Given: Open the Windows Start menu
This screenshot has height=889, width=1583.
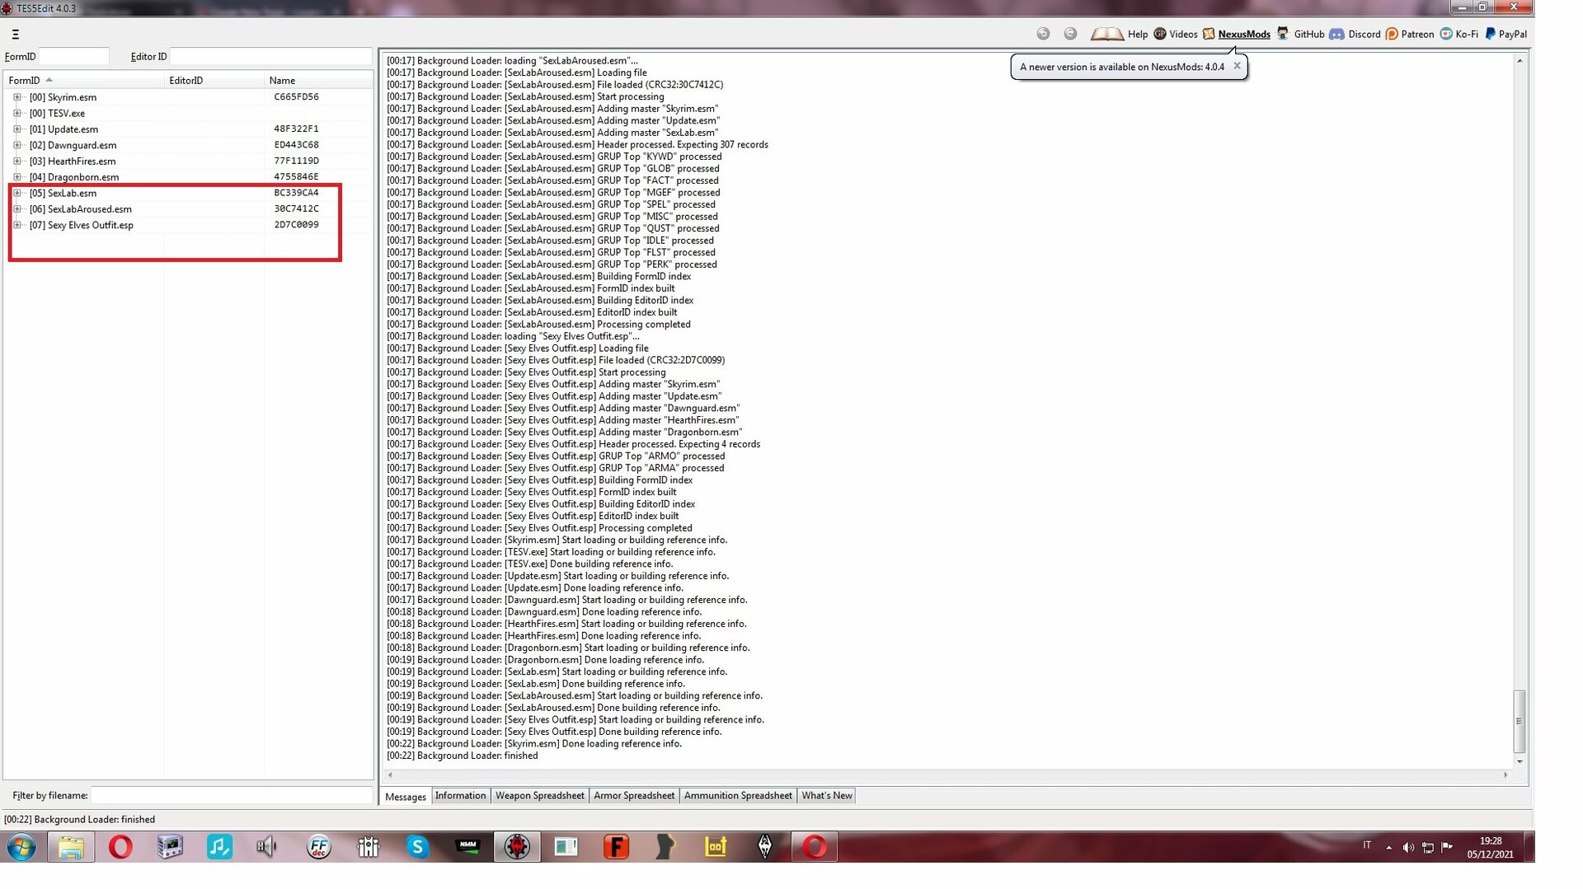Looking at the screenshot, I should click(x=21, y=847).
